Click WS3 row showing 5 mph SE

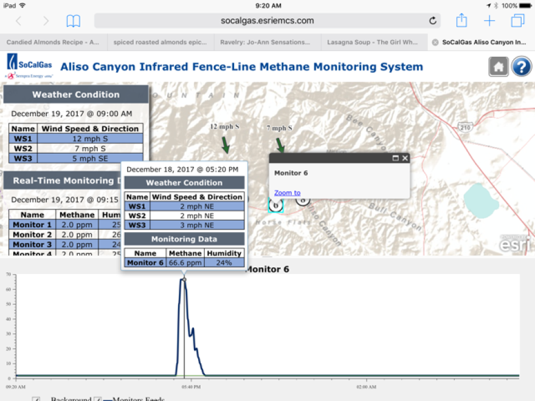(x=76, y=158)
